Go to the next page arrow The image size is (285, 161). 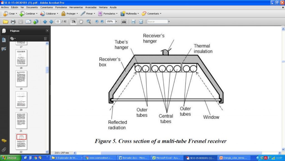[x=51, y=22]
